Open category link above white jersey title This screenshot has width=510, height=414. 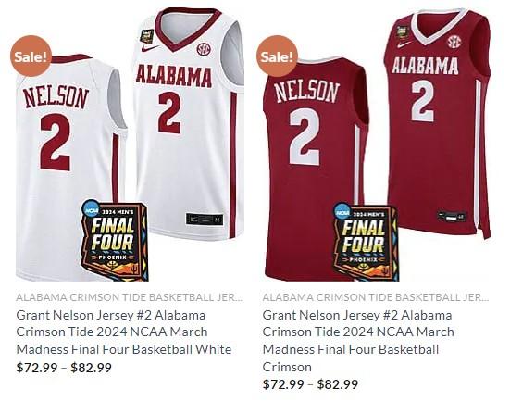tap(130, 297)
